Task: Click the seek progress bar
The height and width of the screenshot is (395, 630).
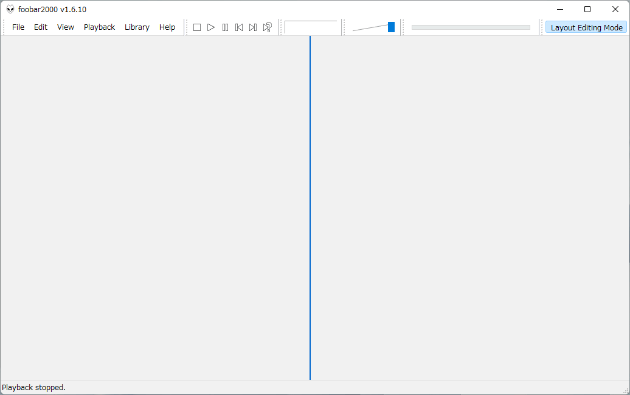Action: [x=471, y=27]
